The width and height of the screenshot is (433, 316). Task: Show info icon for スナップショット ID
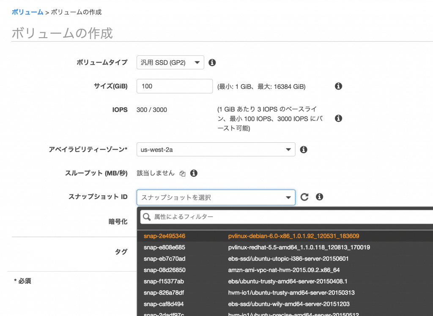320,197
